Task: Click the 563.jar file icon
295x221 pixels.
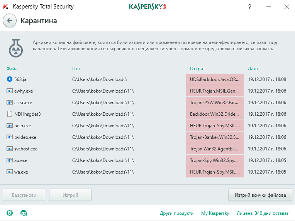Action: (x=9, y=79)
